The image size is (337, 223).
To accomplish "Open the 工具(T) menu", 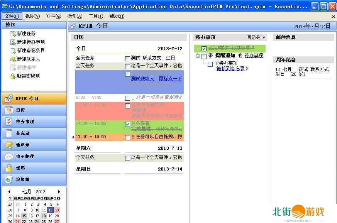I will 96,16.
